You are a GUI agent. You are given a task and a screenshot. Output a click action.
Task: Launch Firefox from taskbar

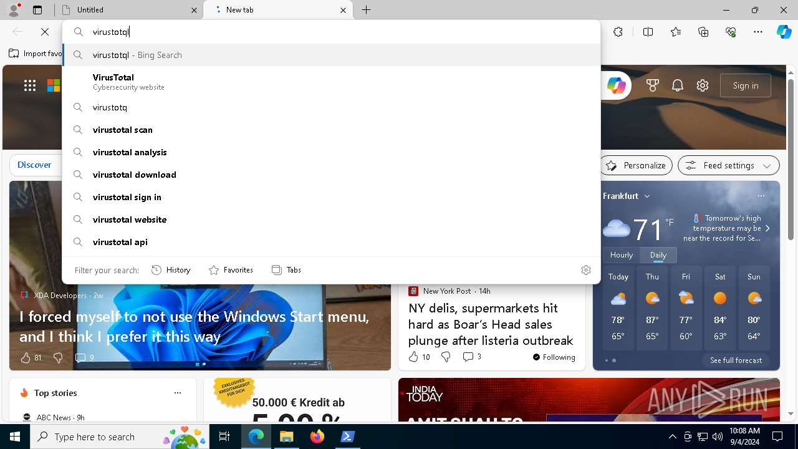pos(317,437)
